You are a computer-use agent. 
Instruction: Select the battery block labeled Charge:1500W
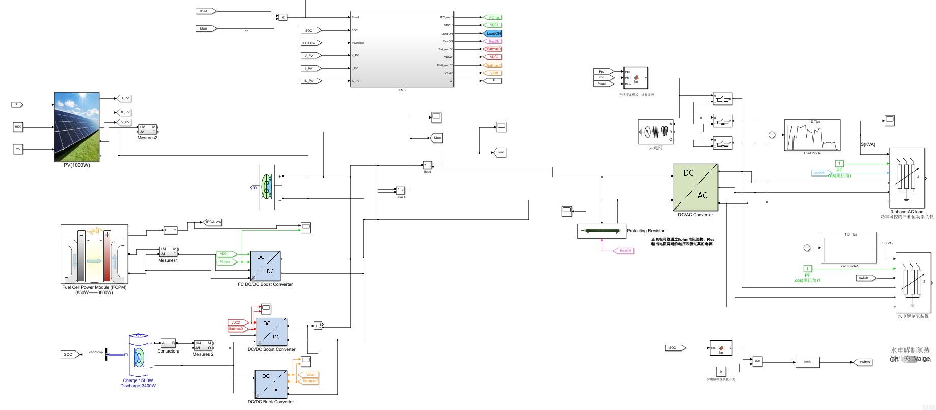point(138,355)
